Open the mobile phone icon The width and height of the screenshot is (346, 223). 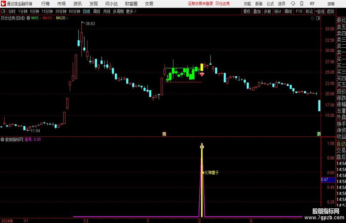coord(302,4)
